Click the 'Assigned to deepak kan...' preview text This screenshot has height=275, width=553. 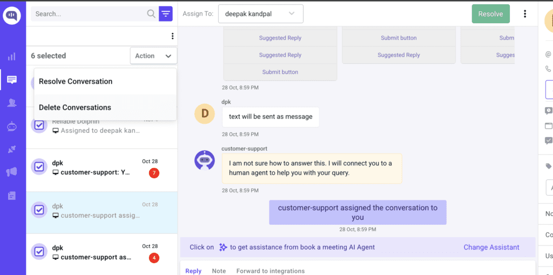tap(100, 131)
